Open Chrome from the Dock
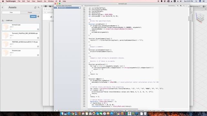 point(72,114)
